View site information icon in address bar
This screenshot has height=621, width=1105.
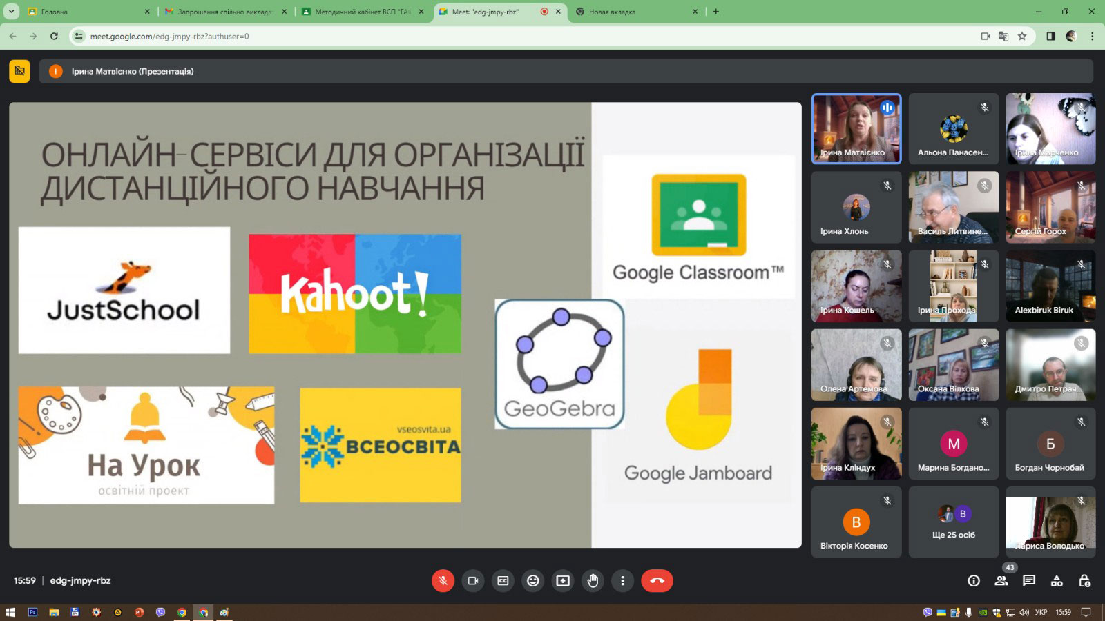(x=79, y=36)
